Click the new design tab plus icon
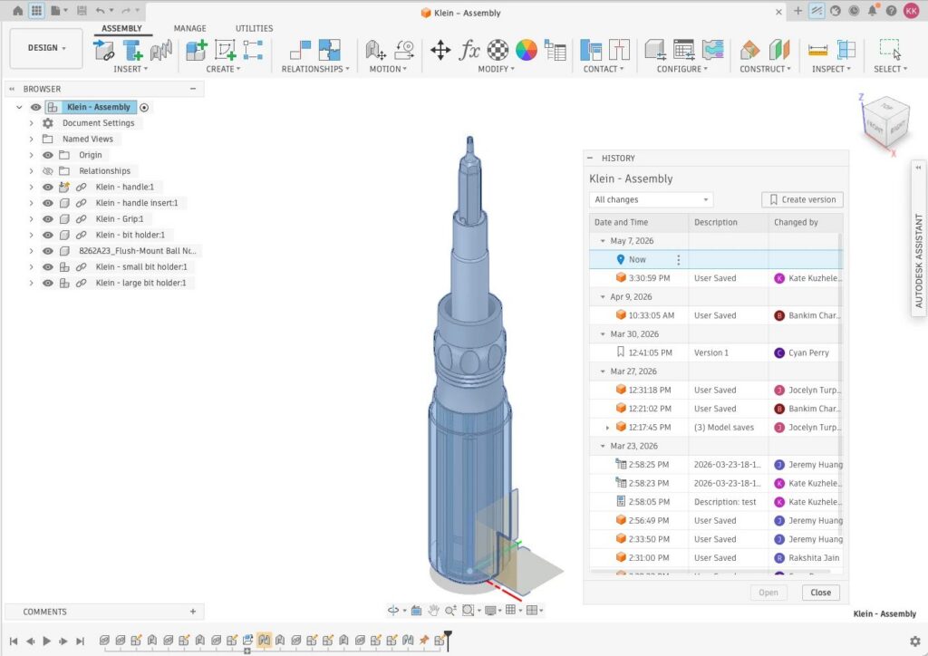This screenshot has width=928, height=656. coord(797,11)
